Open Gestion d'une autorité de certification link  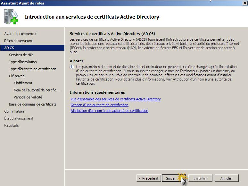point(99,105)
